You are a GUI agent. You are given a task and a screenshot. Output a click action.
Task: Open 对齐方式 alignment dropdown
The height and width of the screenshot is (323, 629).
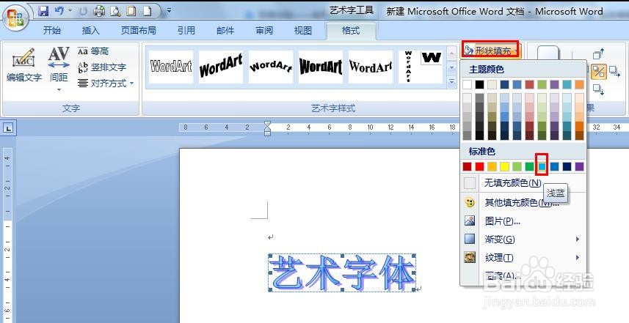point(106,83)
